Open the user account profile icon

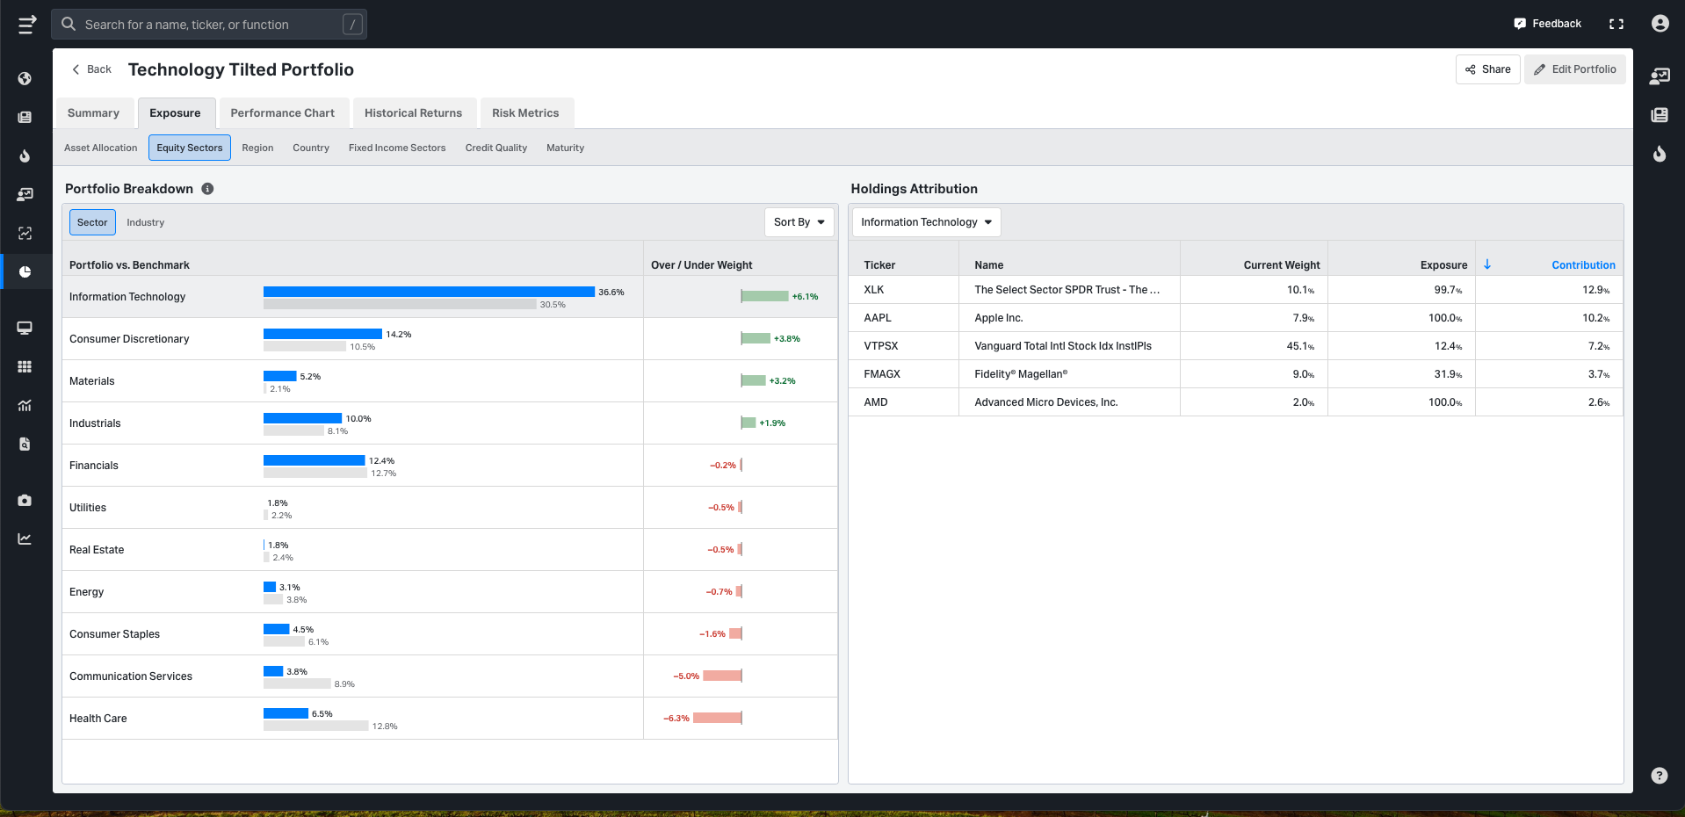coord(1660,24)
